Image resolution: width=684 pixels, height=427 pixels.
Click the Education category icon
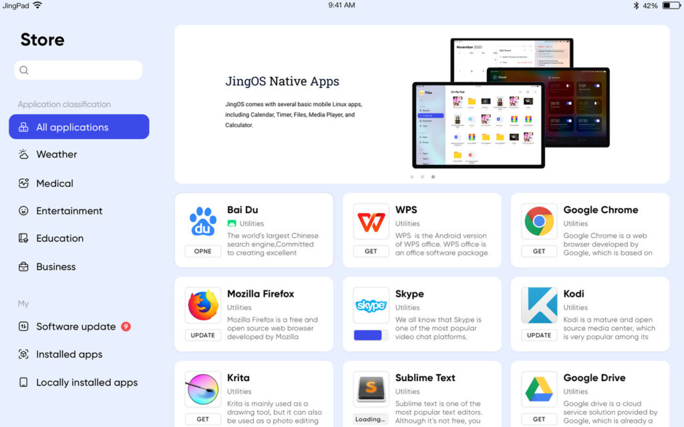point(23,238)
